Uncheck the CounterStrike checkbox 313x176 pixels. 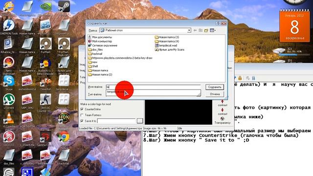click(82, 109)
